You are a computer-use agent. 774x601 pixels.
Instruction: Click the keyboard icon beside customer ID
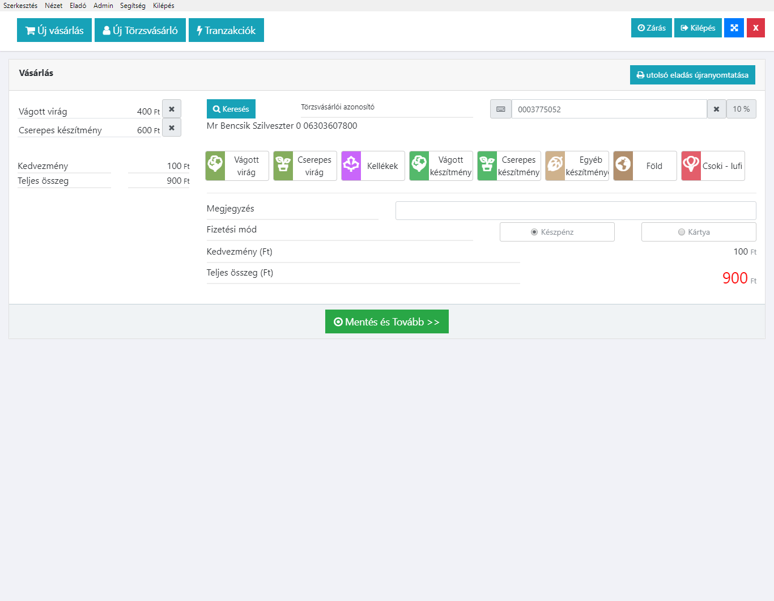pos(501,109)
